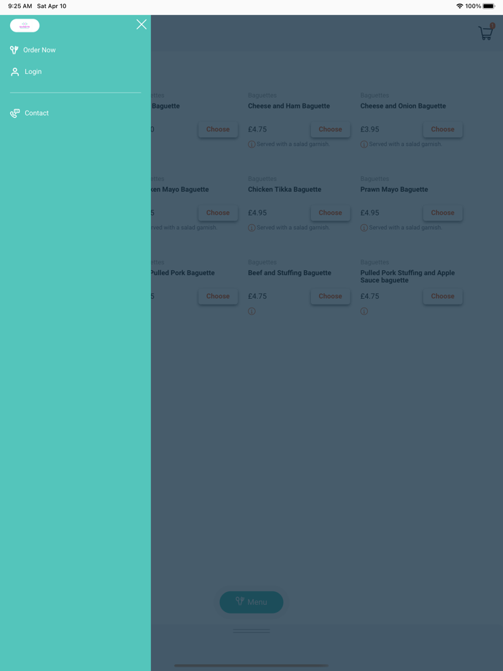Click the Cheese and Onion Baguette title
This screenshot has width=503, height=671.
(403, 106)
